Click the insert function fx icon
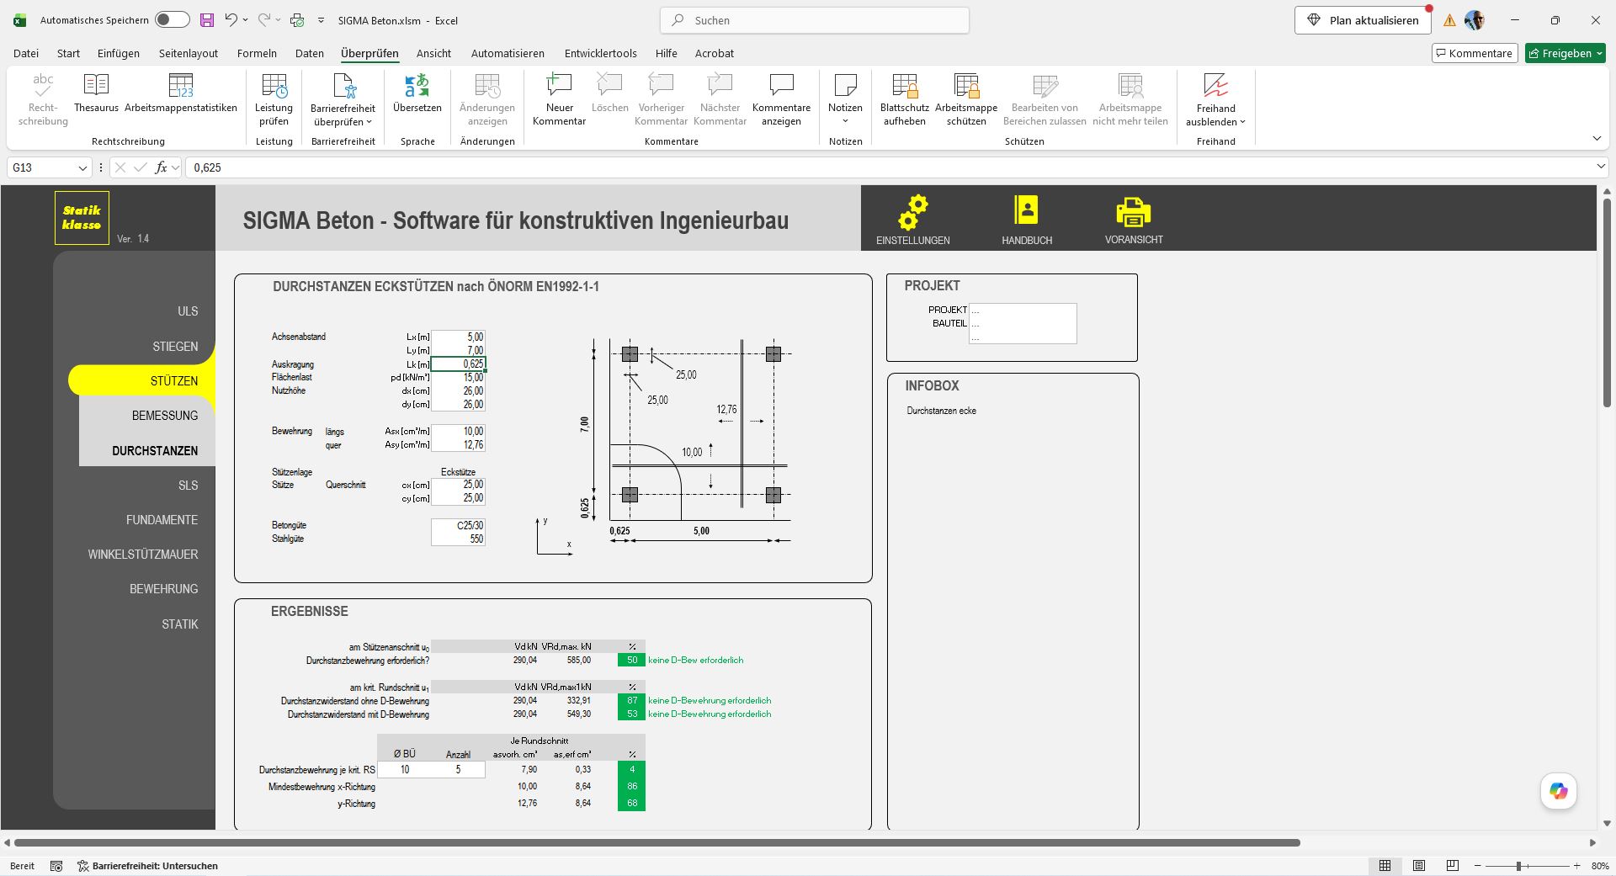1616x876 pixels. click(x=161, y=167)
